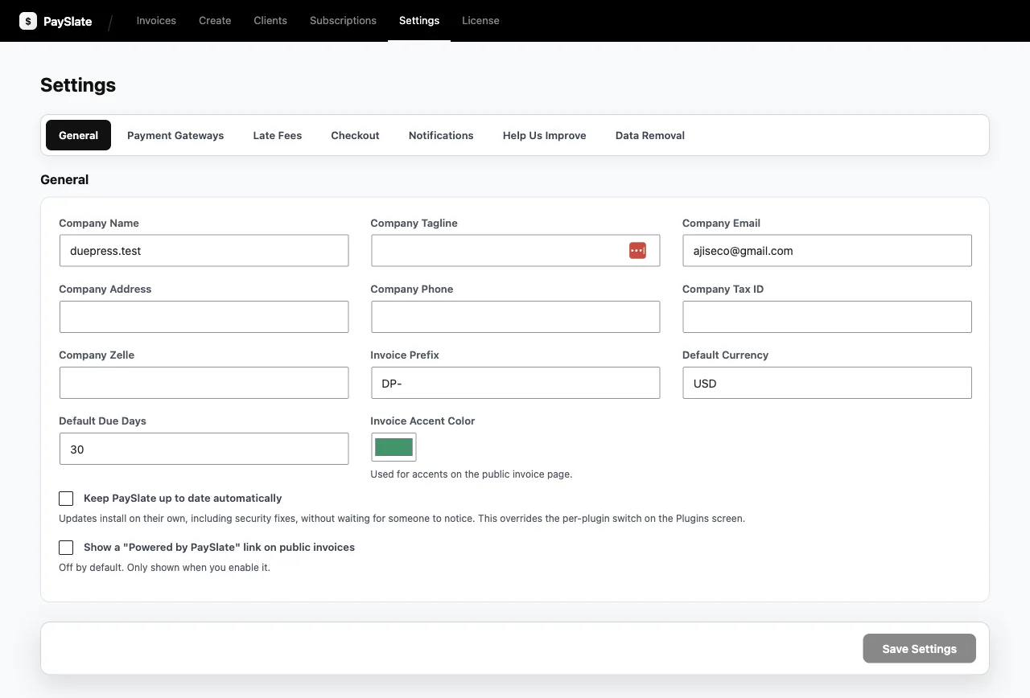Select the General settings tab
Image resolution: width=1030 pixels, height=698 pixels.
tap(78, 135)
